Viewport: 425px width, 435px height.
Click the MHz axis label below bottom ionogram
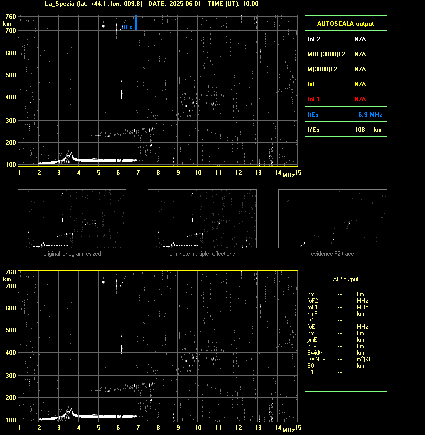289,430
